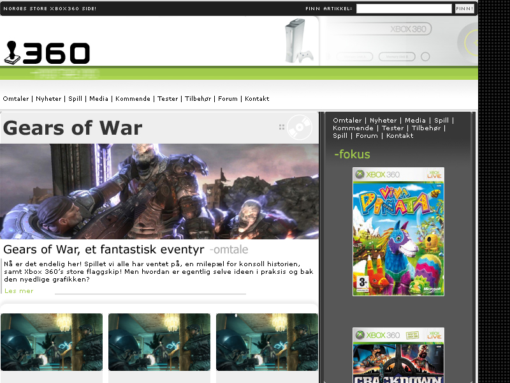Open Spill in top navigation menu
Image resolution: width=510 pixels, height=383 pixels.
point(75,99)
